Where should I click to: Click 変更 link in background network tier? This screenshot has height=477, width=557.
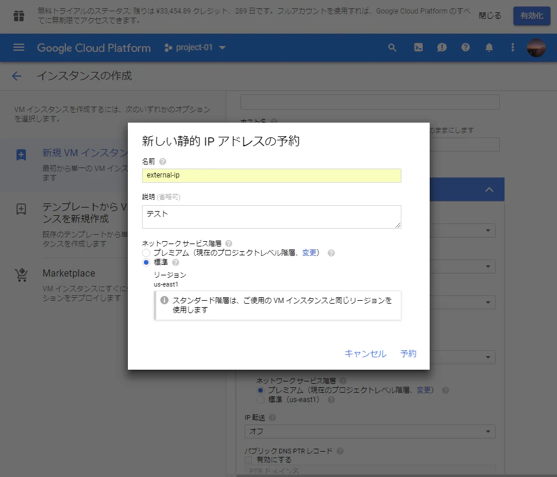(424, 390)
